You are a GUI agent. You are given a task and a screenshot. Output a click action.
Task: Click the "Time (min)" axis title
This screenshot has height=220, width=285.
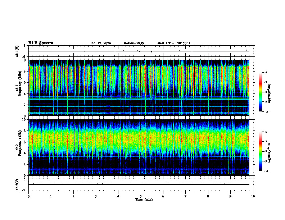coord(144,200)
